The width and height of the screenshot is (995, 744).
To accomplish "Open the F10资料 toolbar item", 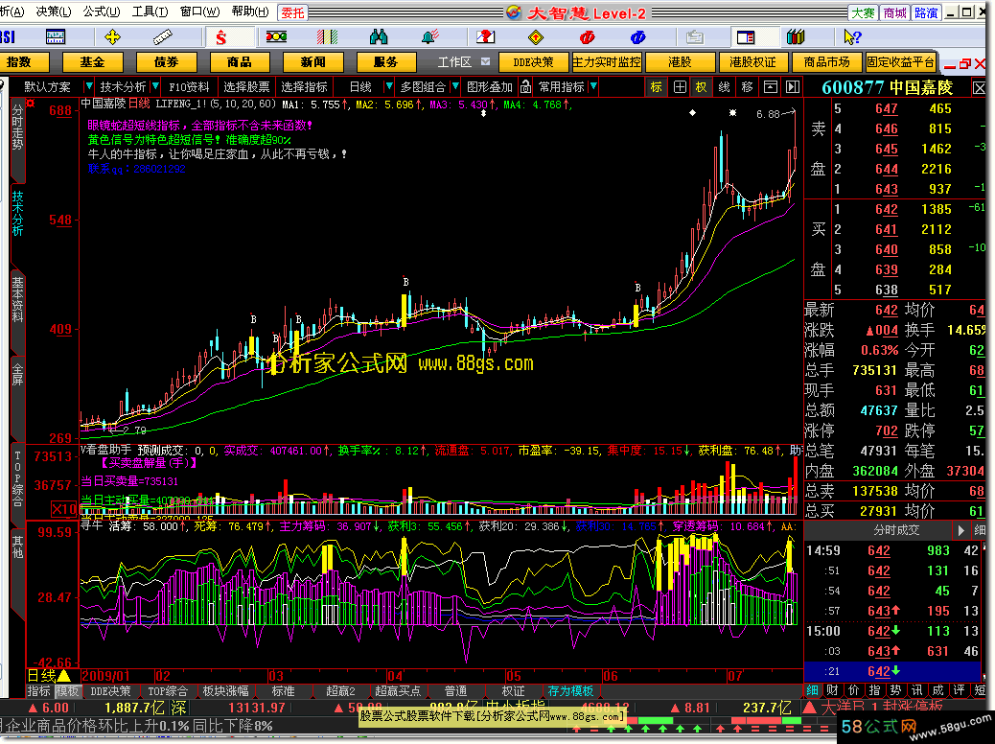I will click(x=189, y=87).
